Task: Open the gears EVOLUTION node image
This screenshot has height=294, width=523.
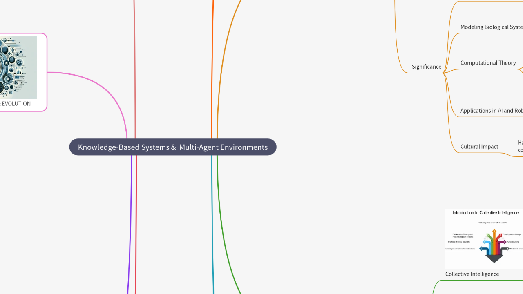Action: [18, 67]
